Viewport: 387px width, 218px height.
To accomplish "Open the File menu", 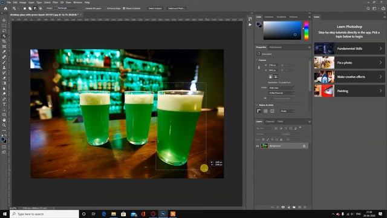I will pyautogui.click(x=8, y=2).
